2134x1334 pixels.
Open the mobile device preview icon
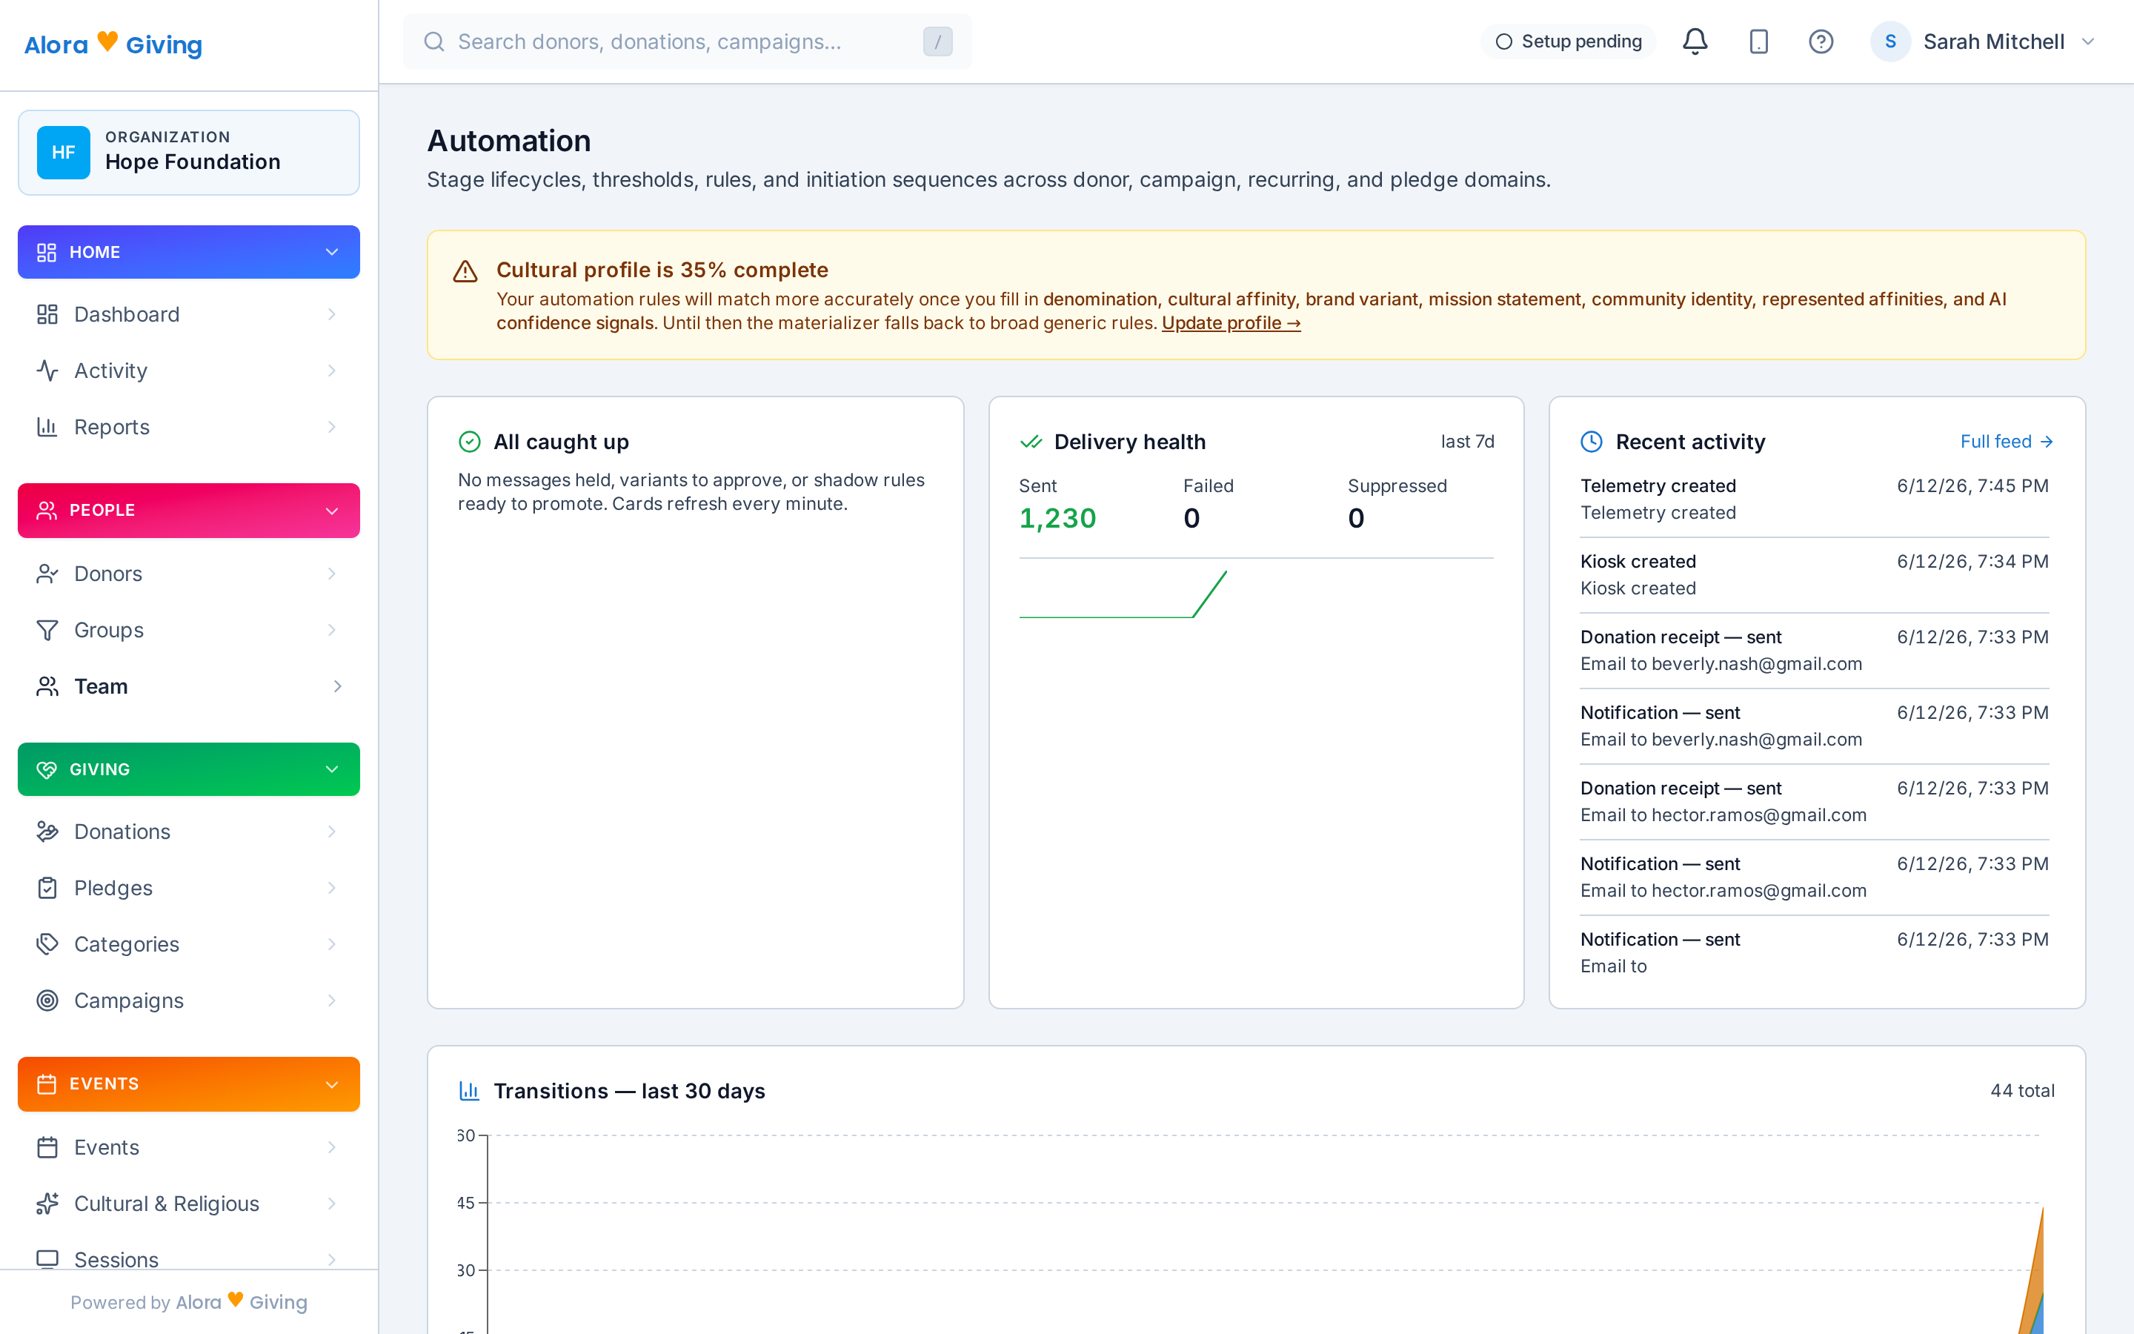[x=1758, y=42]
